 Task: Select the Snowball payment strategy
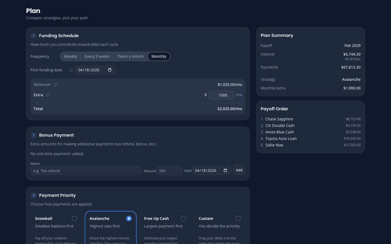click(x=74, y=218)
